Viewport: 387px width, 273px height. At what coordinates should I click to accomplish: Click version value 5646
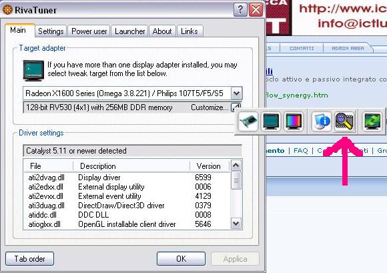(x=203, y=224)
